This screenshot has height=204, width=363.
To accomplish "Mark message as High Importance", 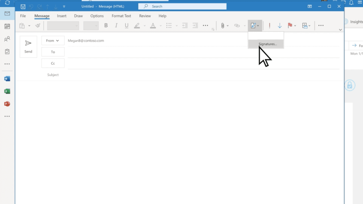I will (269, 26).
